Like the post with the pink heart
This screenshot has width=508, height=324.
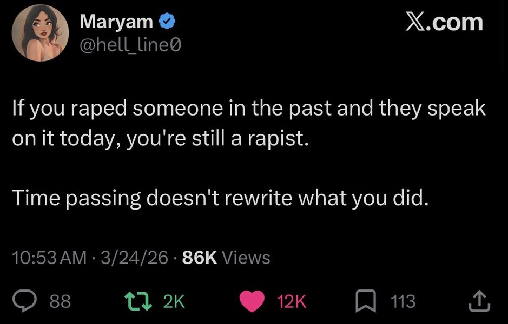coord(251,301)
